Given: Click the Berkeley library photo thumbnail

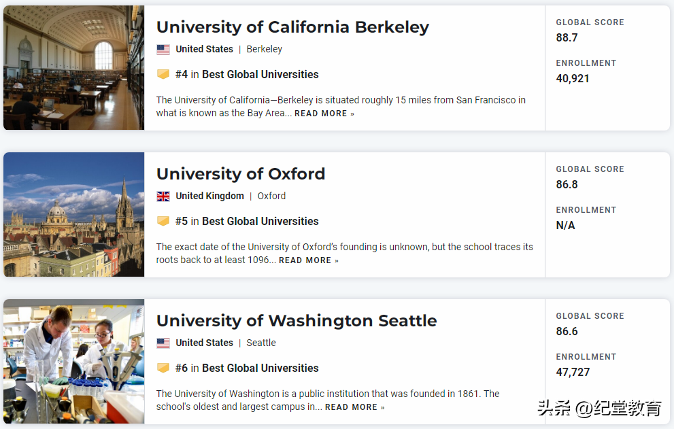Looking at the screenshot, I should pyautogui.click(x=73, y=67).
